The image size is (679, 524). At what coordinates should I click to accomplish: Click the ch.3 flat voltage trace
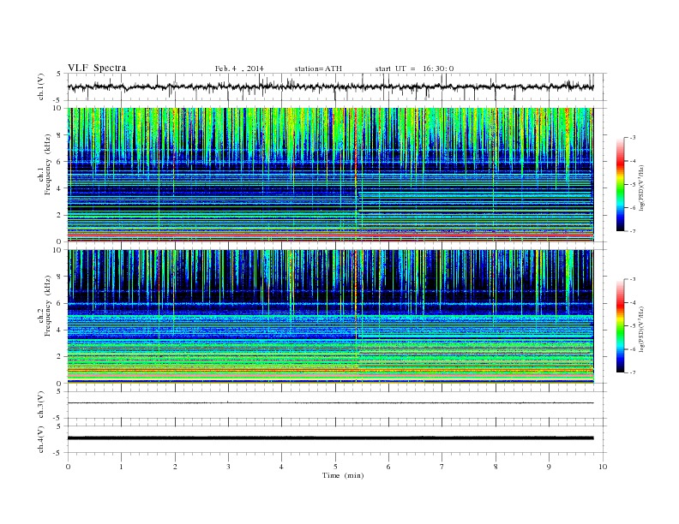[331, 403]
